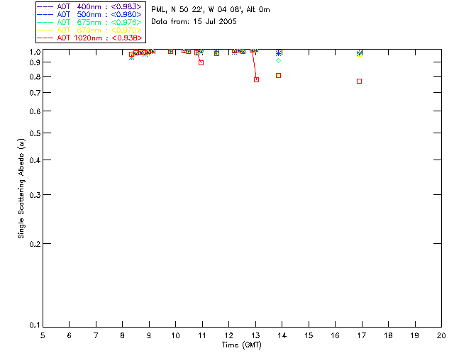Click the y-axis tick label 0.6
Image resolution: width=454 pixels, height=363 pixels.
(x=35, y=111)
